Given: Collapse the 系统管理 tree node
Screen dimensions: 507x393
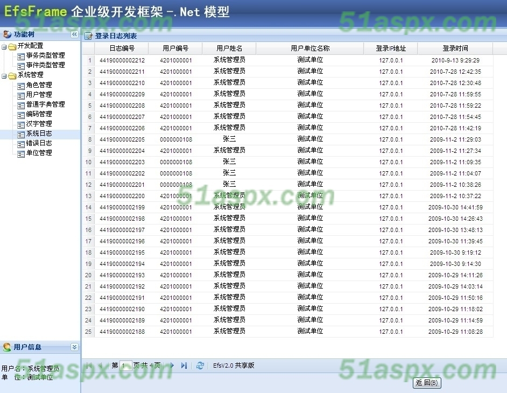Looking at the screenshot, I should 4,76.
